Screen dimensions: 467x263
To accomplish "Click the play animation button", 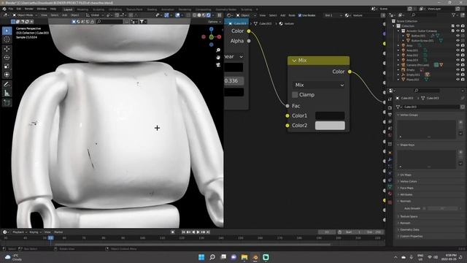I will 198,232.
